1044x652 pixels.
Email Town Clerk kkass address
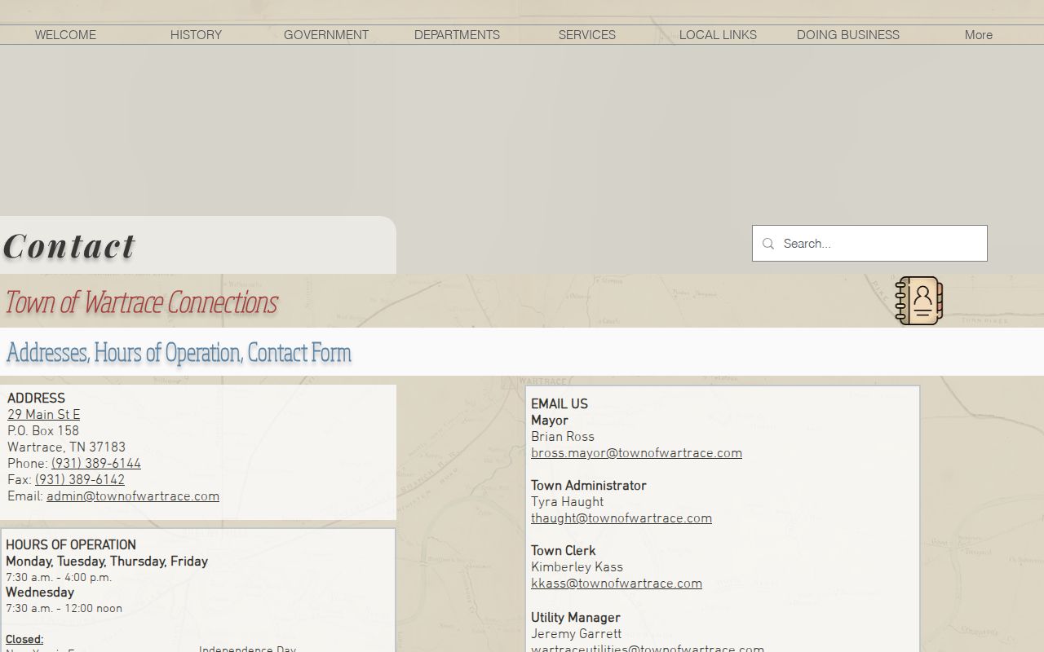click(617, 584)
